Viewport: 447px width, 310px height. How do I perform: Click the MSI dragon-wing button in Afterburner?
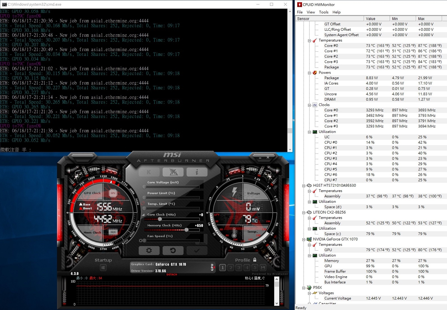(173, 172)
